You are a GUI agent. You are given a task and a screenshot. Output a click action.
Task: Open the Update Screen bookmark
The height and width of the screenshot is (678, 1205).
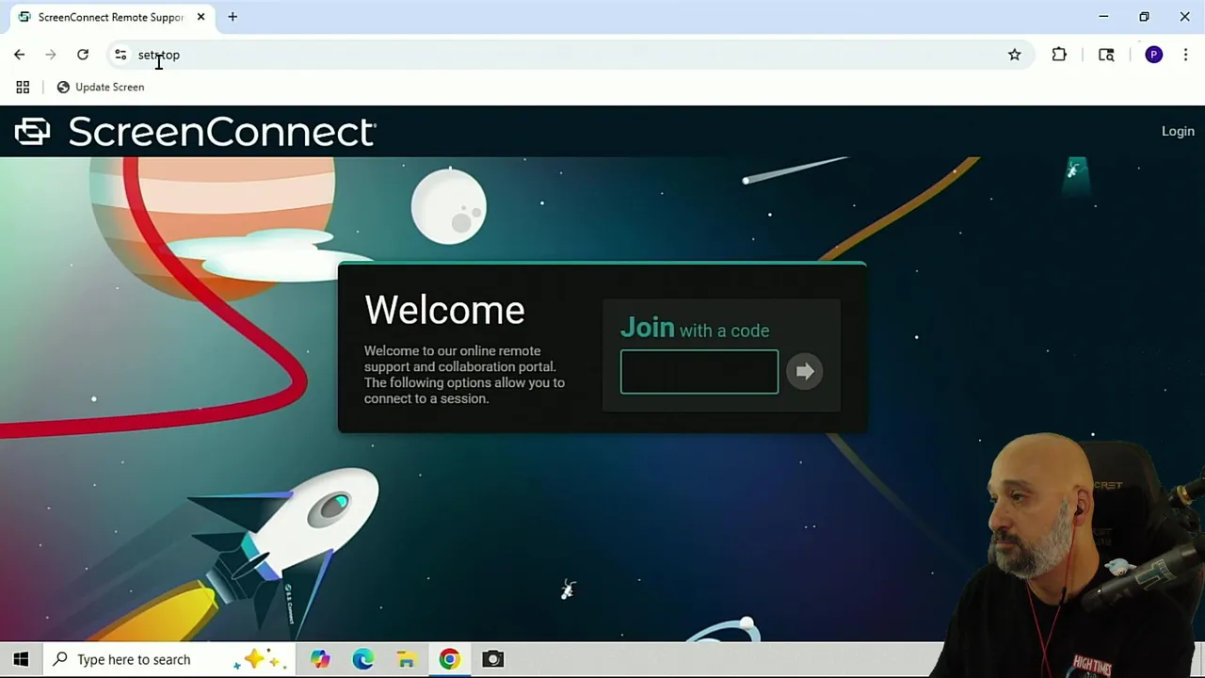[100, 87]
